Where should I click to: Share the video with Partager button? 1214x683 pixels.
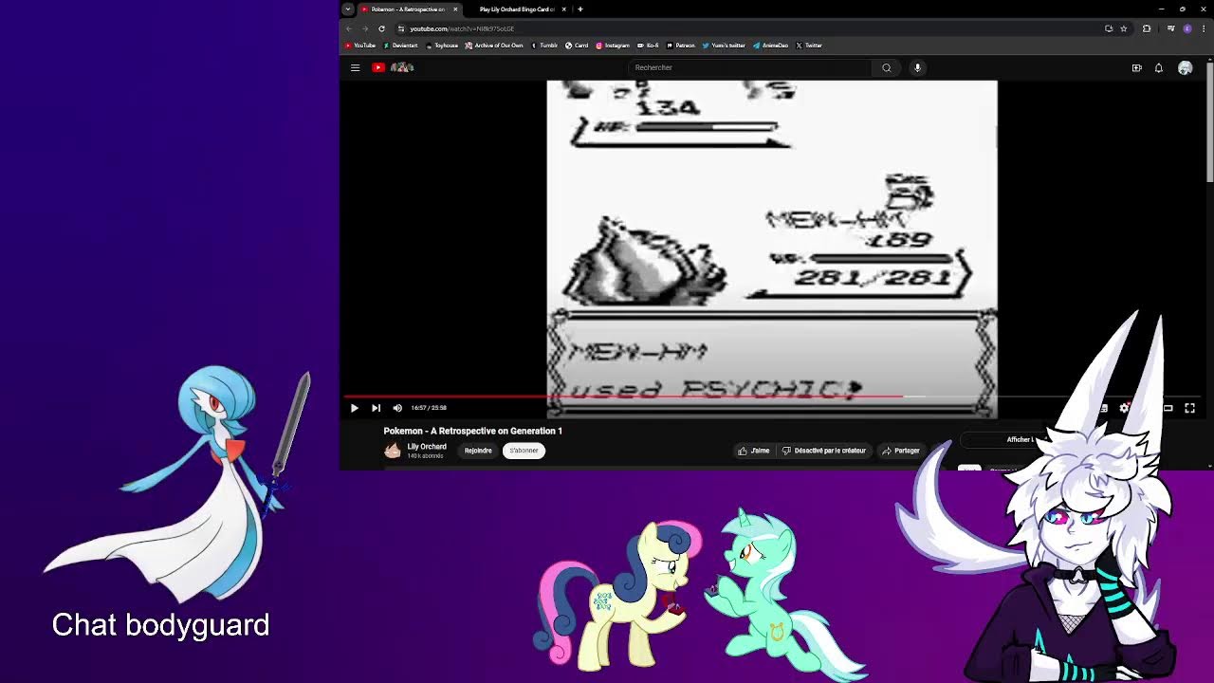tap(901, 451)
